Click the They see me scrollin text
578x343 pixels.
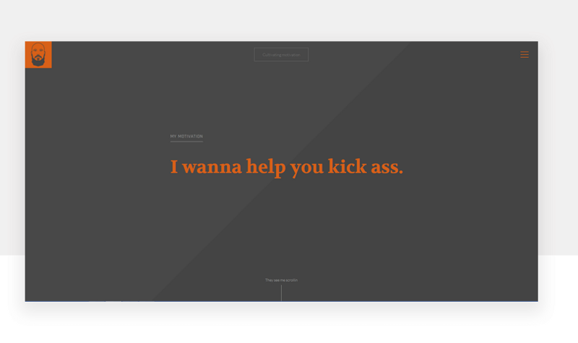281,280
